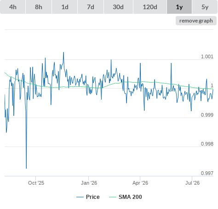Click the active 1y range tab

tap(179, 7)
